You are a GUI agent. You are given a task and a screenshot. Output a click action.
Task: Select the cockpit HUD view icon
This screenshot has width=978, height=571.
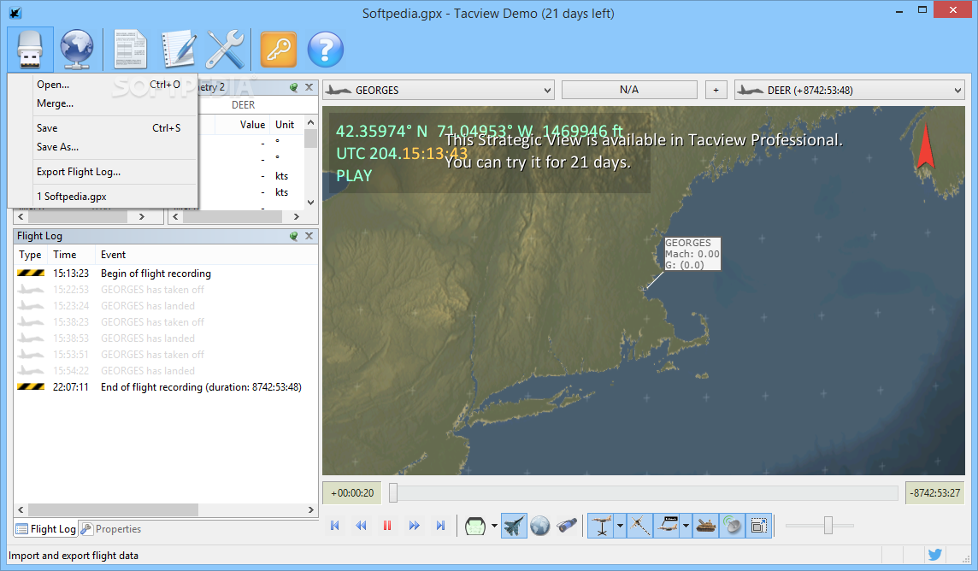[x=475, y=526]
